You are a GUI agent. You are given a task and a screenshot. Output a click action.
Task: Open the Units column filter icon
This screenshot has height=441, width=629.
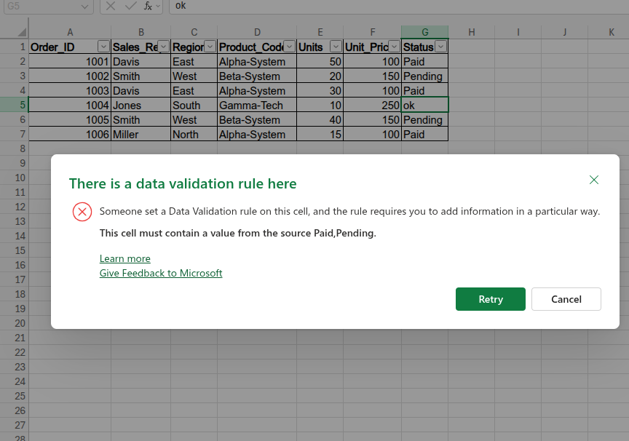point(336,46)
